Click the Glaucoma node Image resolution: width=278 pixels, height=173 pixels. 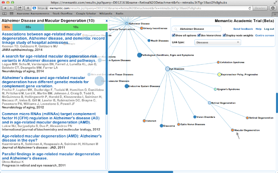click(x=161, y=126)
